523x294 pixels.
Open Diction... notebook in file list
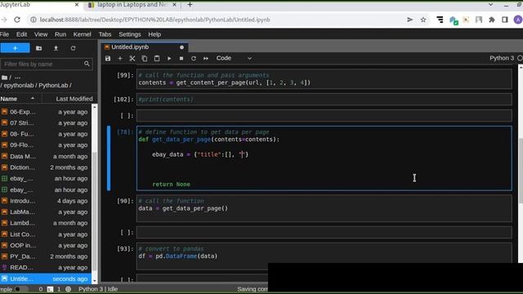pos(46,167)
